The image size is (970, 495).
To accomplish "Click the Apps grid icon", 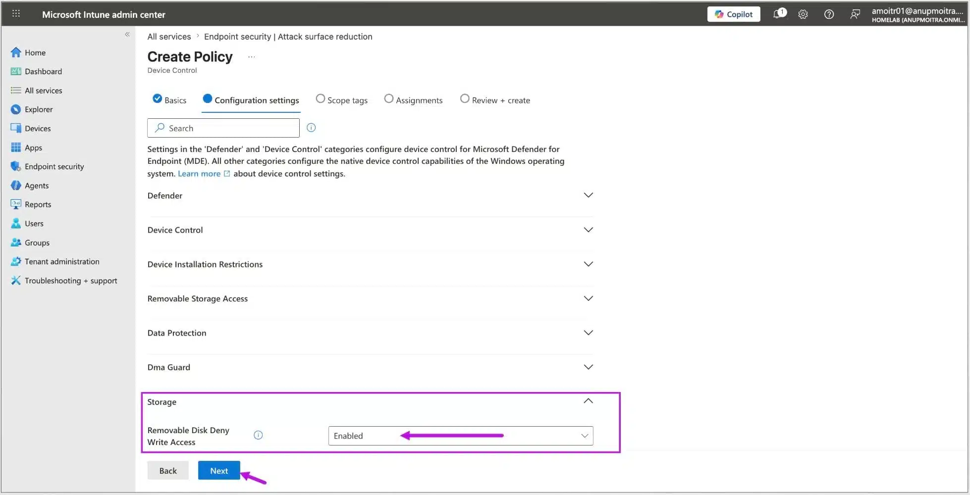I will click(x=16, y=148).
